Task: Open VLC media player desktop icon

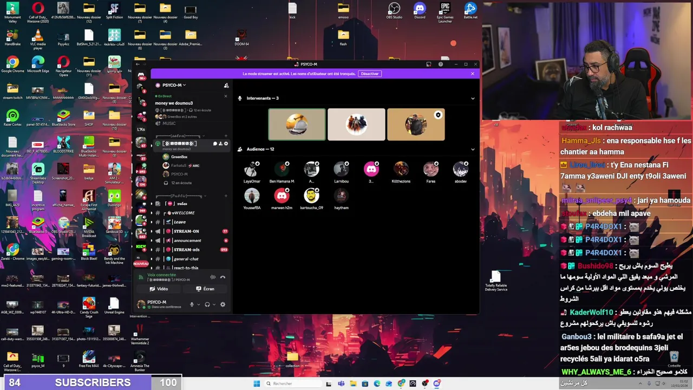Action: tap(38, 40)
